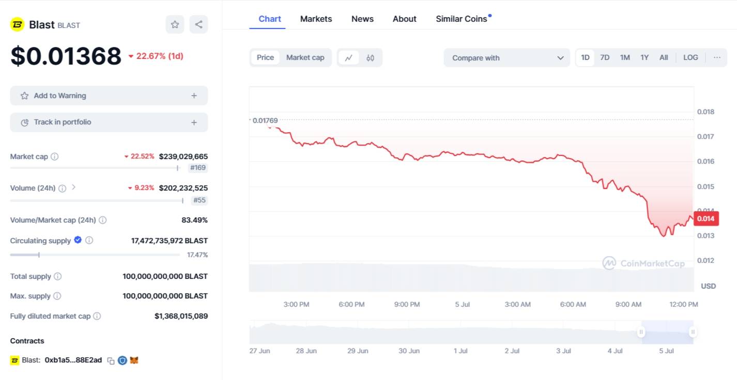The height and width of the screenshot is (380, 737).
Task: Open the News tab
Action: pos(362,19)
